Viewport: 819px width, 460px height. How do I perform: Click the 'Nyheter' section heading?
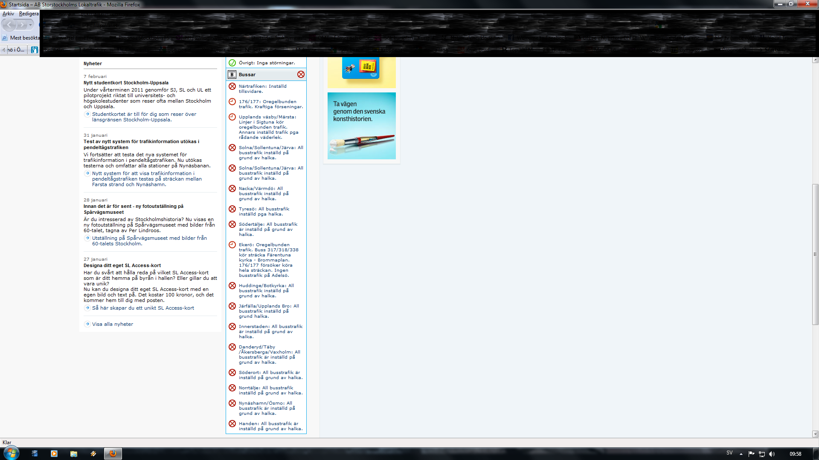point(93,64)
